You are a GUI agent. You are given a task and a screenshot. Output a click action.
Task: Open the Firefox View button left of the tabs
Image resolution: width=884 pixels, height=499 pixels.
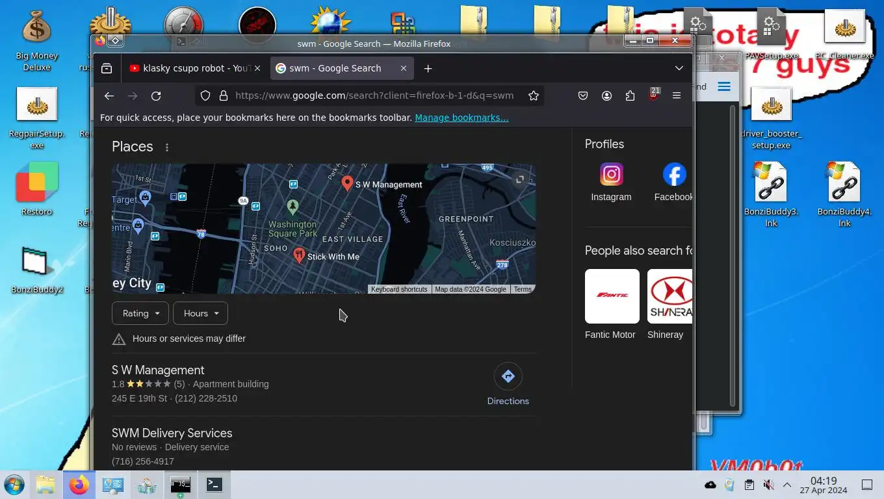coord(107,68)
